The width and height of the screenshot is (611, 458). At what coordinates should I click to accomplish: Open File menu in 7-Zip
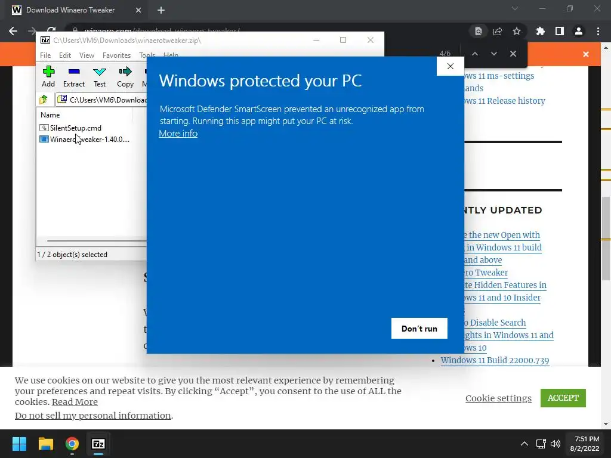click(45, 55)
